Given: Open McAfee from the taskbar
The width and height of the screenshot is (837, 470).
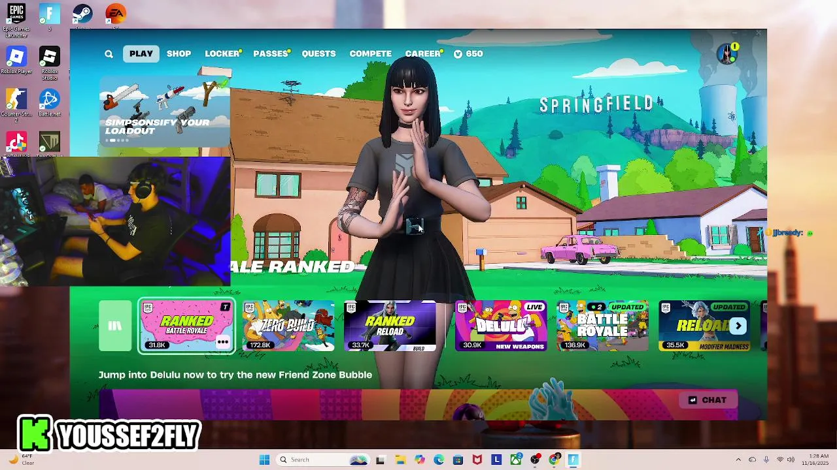Looking at the screenshot, I should click(477, 460).
